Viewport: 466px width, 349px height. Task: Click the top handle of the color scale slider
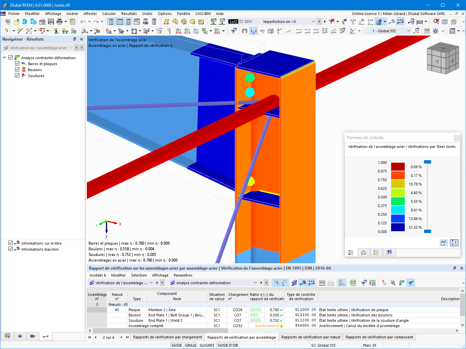(428, 162)
